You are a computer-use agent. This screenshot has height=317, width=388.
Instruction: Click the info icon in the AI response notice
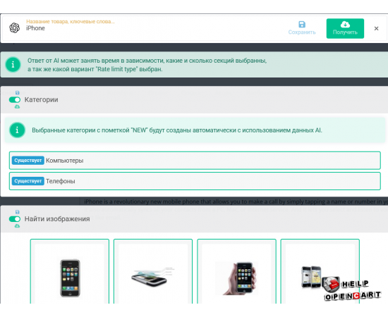point(13,65)
